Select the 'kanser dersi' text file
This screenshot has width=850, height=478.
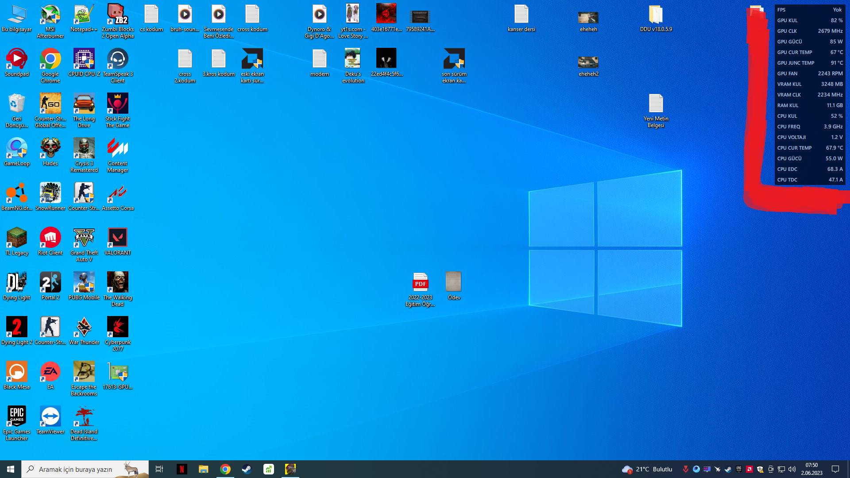tap(522, 18)
